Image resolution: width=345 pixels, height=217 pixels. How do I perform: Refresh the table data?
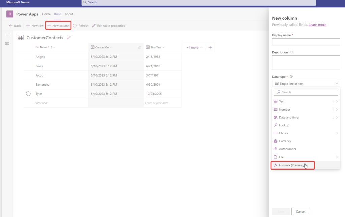click(x=81, y=26)
